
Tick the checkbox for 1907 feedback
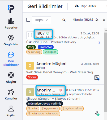[x=30, y=35]
